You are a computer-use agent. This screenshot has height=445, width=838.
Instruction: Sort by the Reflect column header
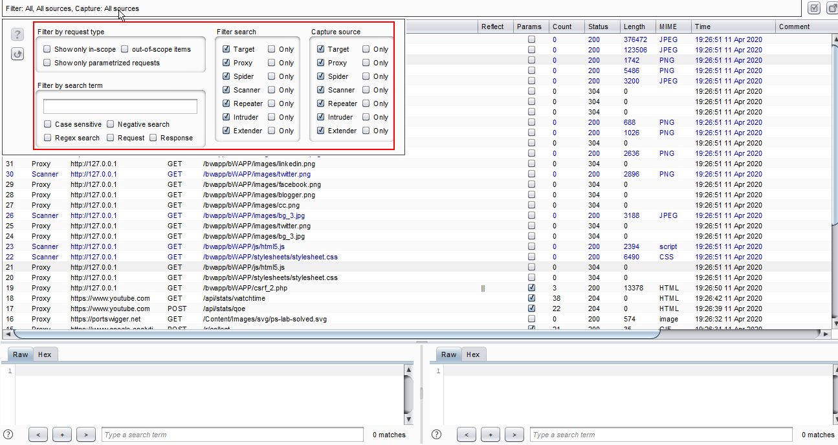[x=495, y=27]
